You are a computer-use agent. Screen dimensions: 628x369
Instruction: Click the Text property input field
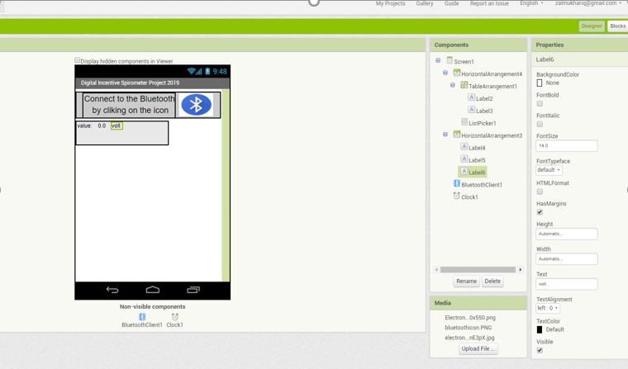coord(566,284)
